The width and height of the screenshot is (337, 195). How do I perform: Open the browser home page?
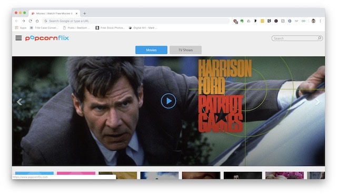37,21
